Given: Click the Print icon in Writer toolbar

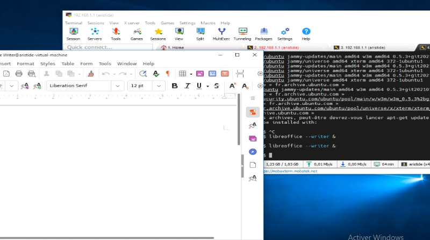Looking at the screenshot, I should point(19,74).
